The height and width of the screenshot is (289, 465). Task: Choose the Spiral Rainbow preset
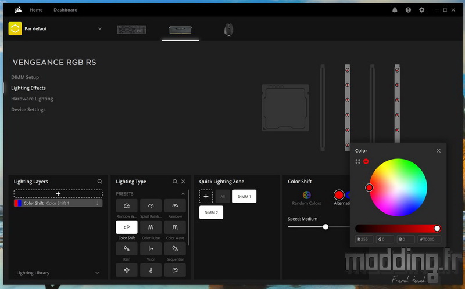tap(151, 205)
